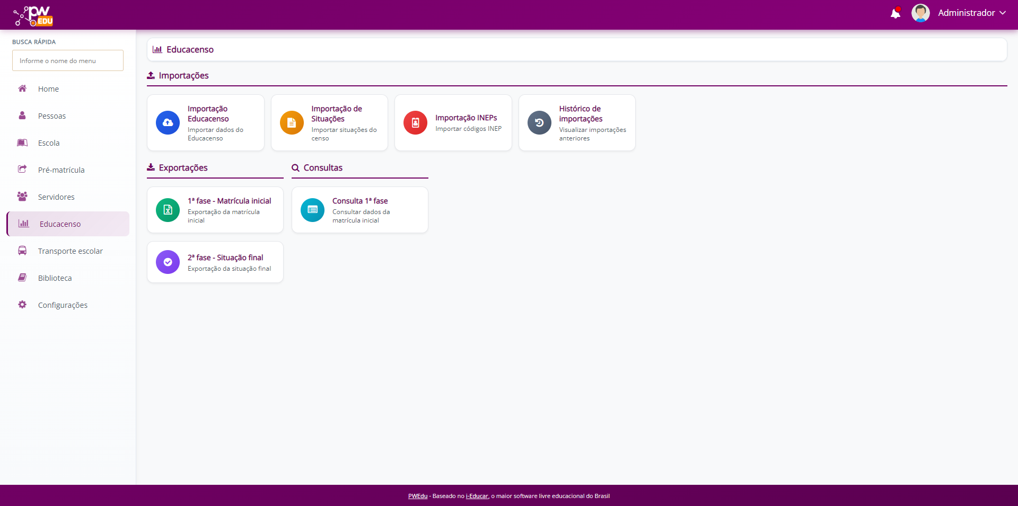
Task: Expand the Administrador user dropdown
Action: (x=971, y=13)
